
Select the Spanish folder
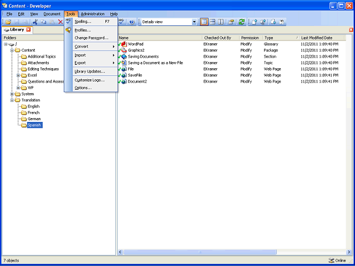point(34,125)
